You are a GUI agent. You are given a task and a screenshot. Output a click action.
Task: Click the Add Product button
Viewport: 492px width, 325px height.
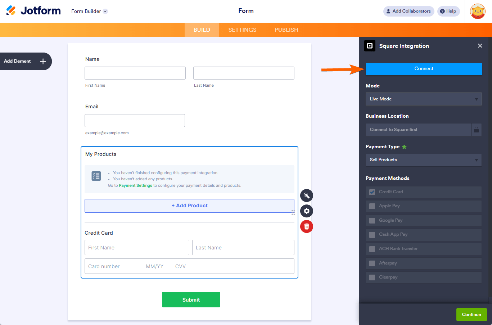(x=189, y=206)
